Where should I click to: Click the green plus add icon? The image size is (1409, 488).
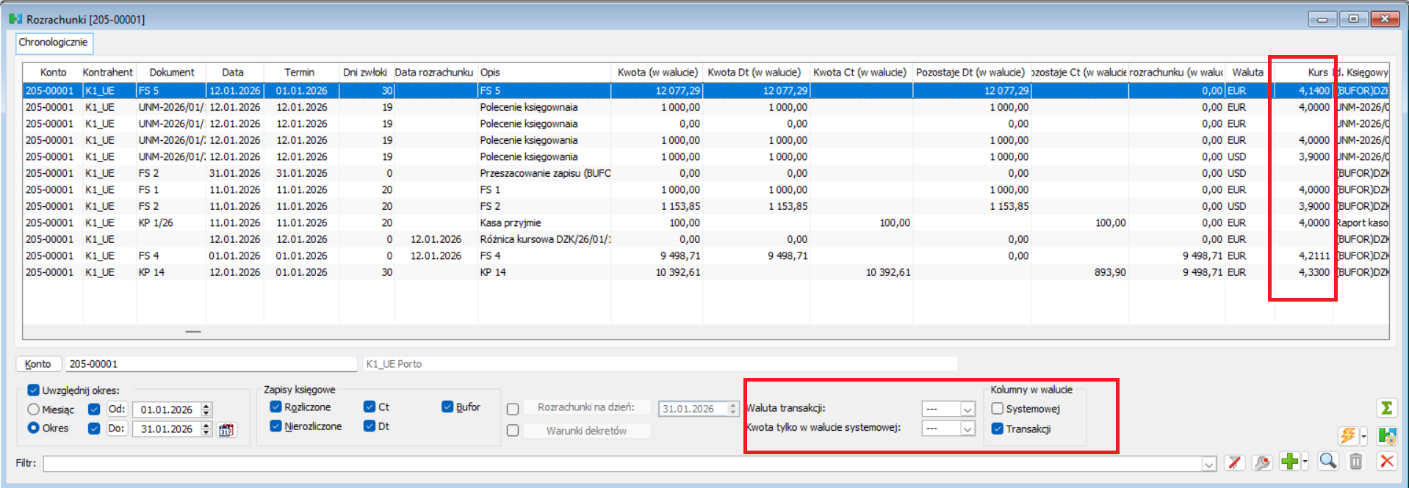pos(1289,461)
